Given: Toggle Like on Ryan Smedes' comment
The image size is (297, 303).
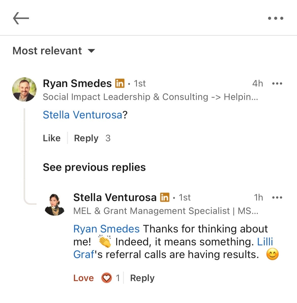Looking at the screenshot, I should [x=52, y=138].
